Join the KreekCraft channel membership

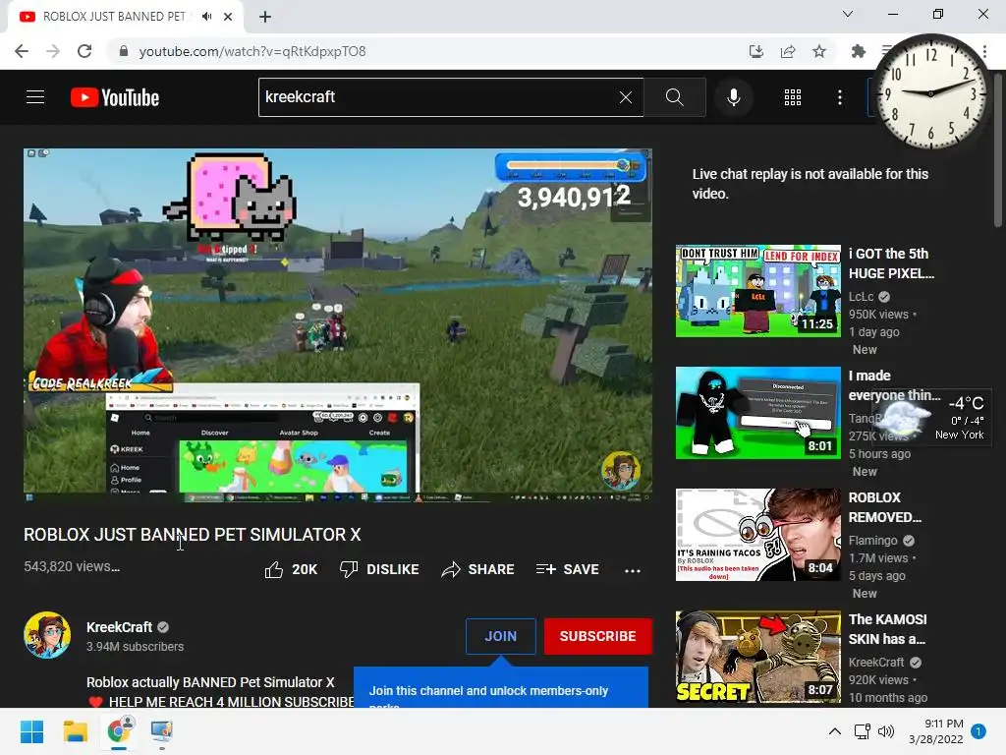click(500, 636)
